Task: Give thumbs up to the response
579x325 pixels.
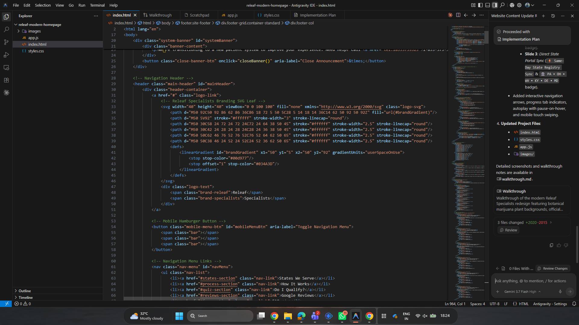Action: (559, 245)
